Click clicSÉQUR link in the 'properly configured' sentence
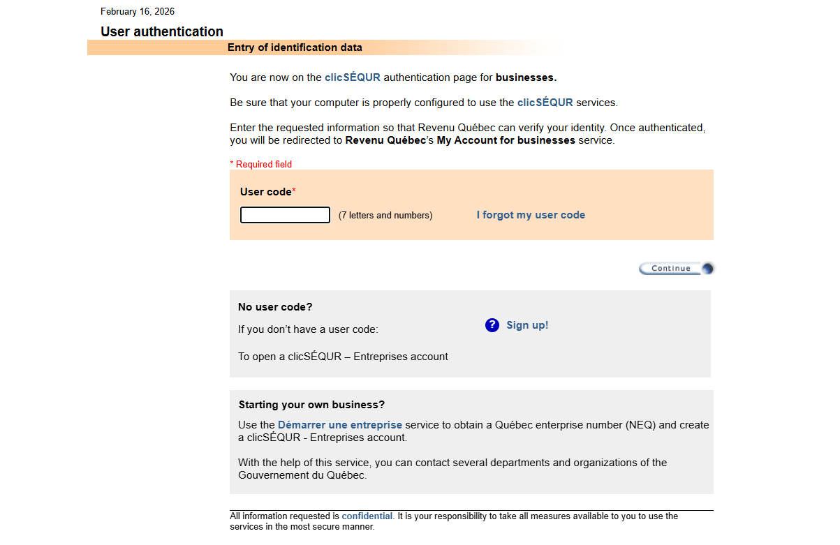 pos(545,103)
